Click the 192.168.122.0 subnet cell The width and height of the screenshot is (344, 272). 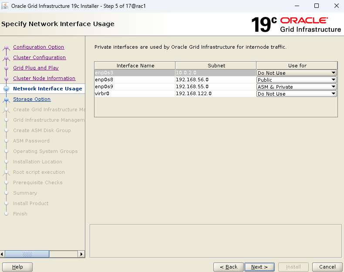(x=216, y=94)
